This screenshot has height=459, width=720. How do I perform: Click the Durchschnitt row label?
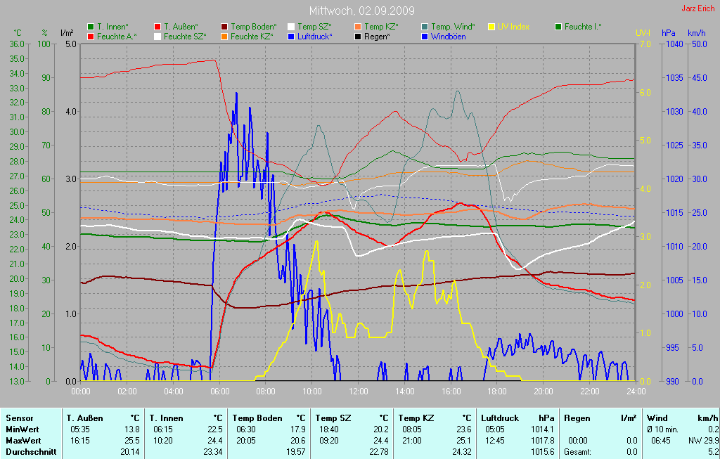[31, 452]
